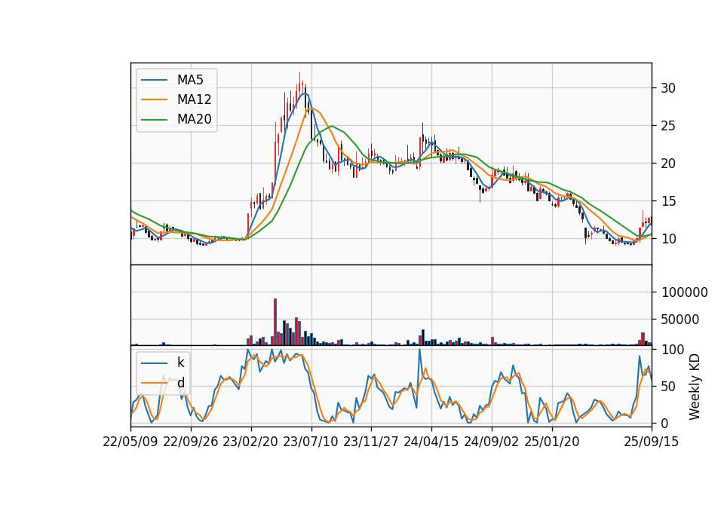724x520 pixels.
Task: Click the 23/02/20 date label
Action: pyautogui.click(x=250, y=442)
